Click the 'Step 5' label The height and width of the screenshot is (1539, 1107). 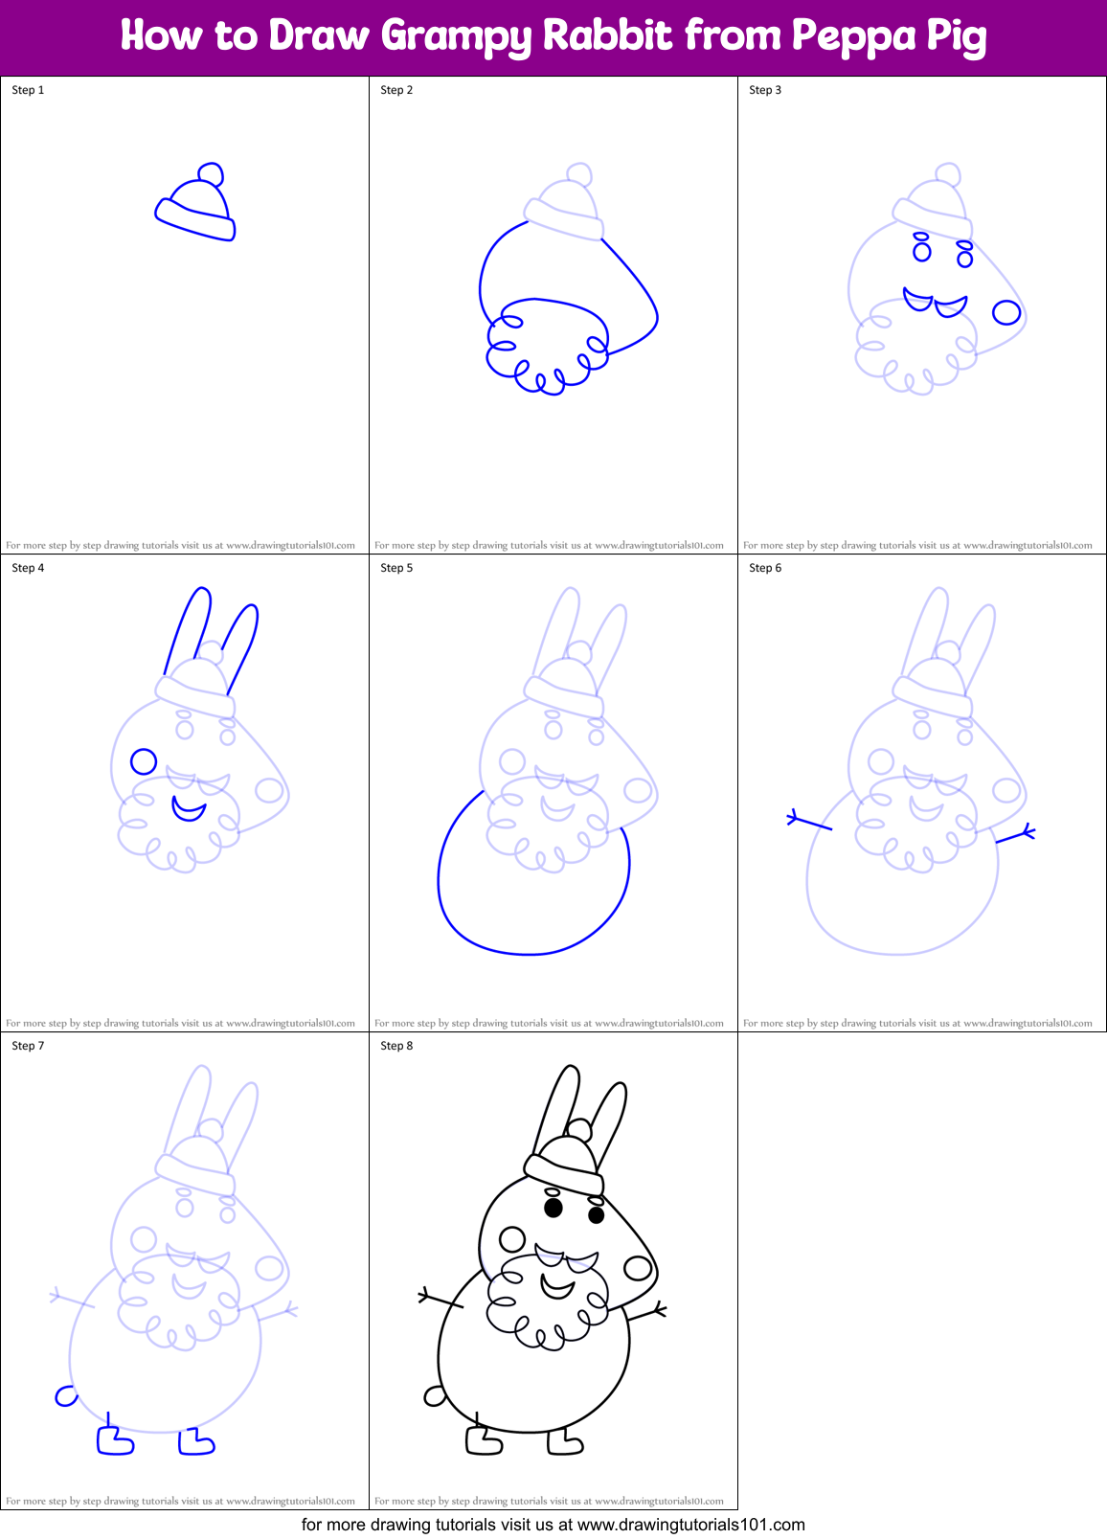click(x=396, y=568)
